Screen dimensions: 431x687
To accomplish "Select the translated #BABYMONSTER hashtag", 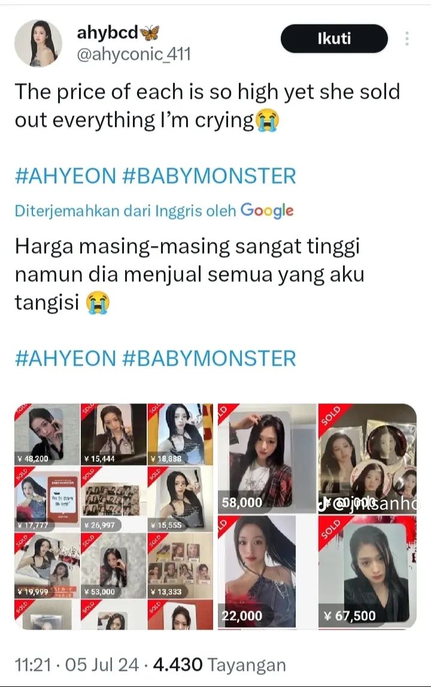I will coord(209,358).
